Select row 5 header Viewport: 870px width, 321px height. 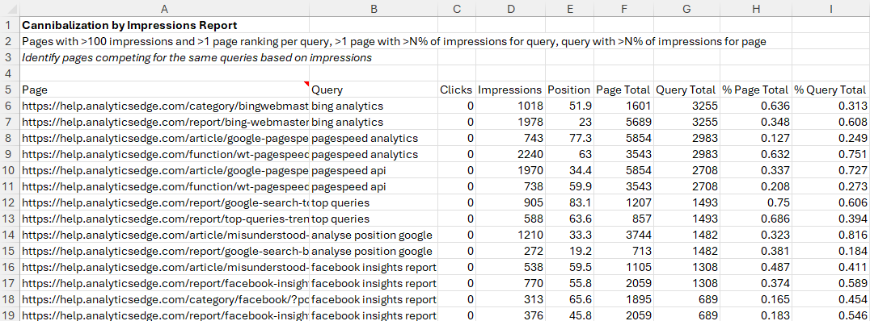[x=10, y=90]
